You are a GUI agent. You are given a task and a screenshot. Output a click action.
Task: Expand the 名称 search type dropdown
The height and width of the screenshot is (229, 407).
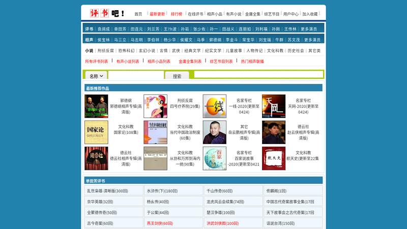tap(96, 76)
